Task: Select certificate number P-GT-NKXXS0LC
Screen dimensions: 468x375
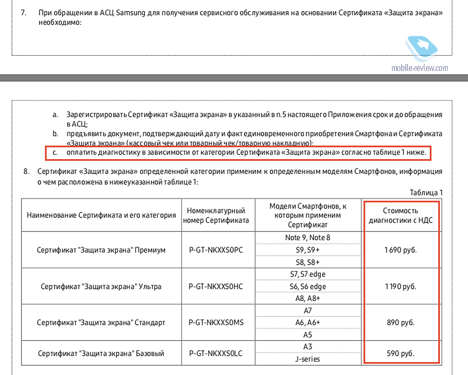Action: [216, 354]
